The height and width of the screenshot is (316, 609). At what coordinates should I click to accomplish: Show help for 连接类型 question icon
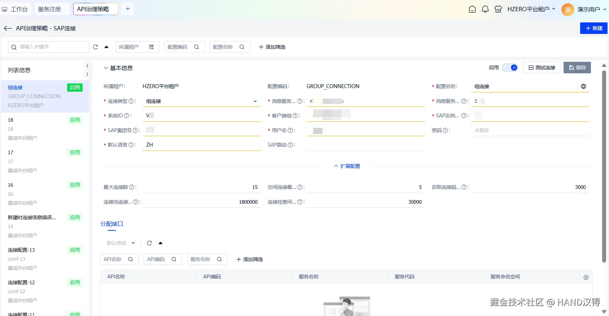coord(131,101)
